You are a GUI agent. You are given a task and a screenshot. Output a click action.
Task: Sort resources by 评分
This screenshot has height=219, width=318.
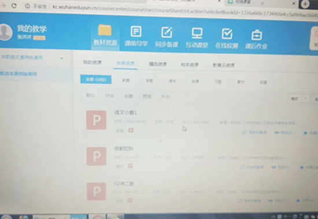click(109, 95)
